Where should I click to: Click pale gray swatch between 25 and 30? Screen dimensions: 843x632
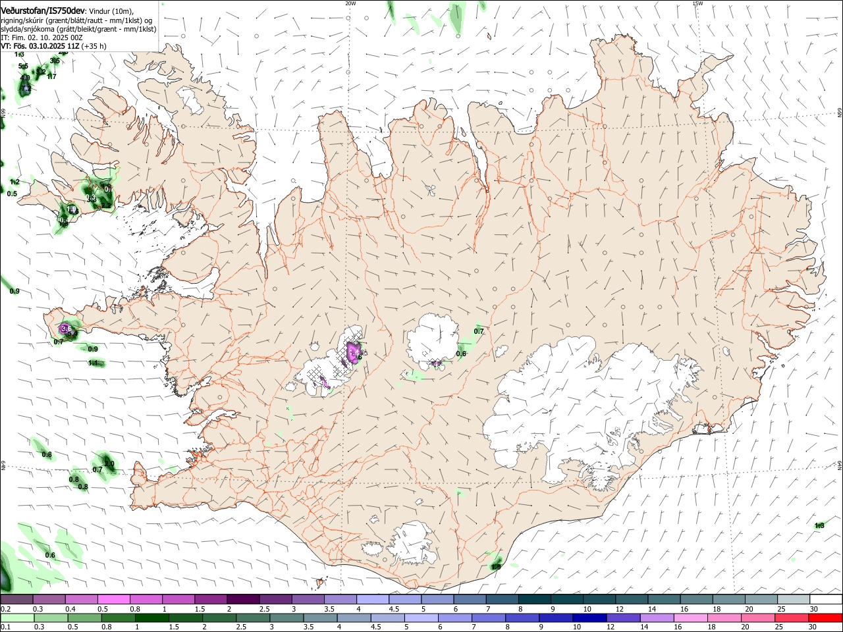793,600
